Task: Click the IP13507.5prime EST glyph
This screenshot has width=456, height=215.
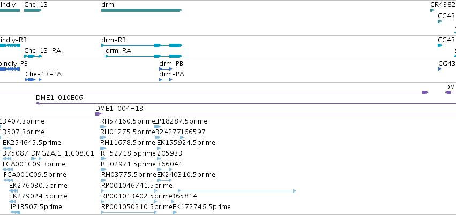Action: pos(16,212)
